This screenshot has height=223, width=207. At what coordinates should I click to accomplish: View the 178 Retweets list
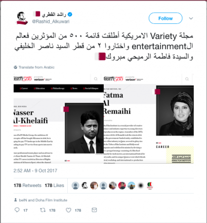(27, 185)
